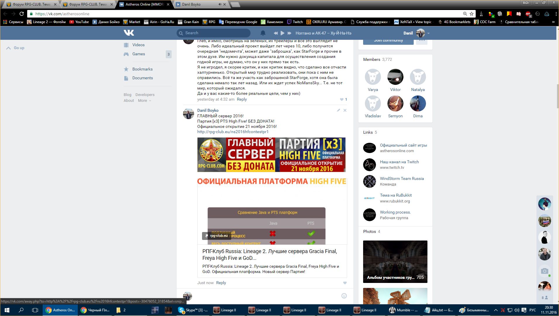Open the Тема на RuBukkit link
This screenshot has width=559, height=316.
(396, 195)
